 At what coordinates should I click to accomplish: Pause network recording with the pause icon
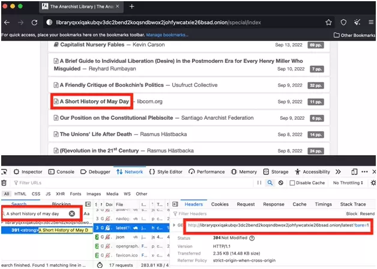coord(259,183)
